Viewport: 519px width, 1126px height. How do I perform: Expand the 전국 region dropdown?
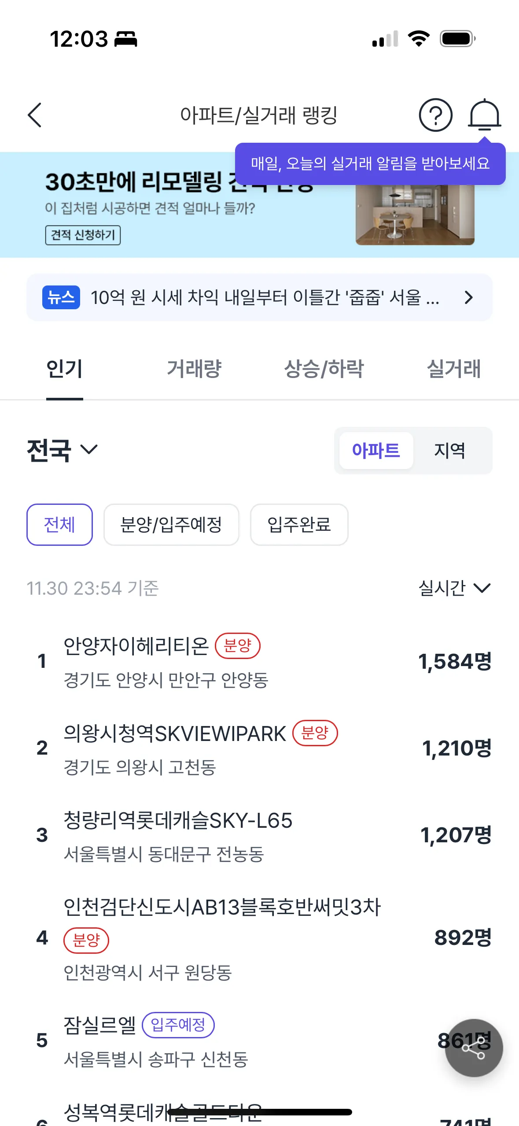coord(62,450)
